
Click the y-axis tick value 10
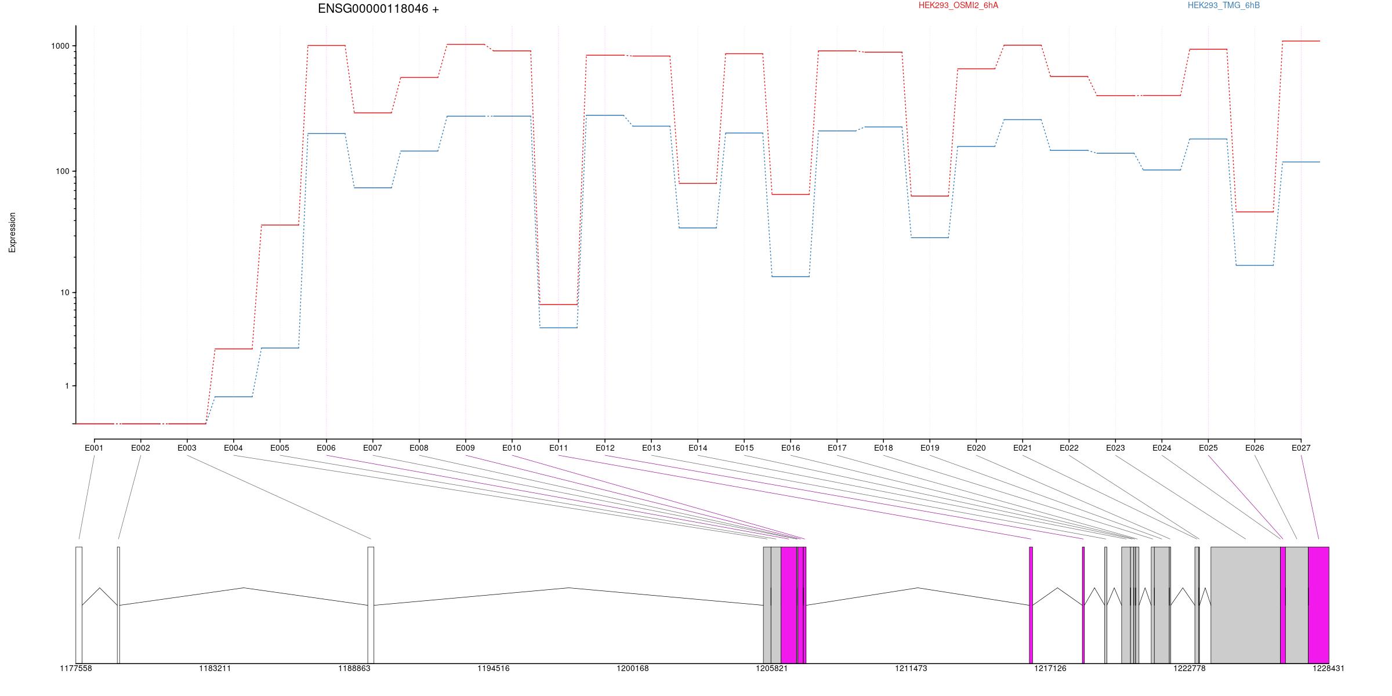(66, 292)
